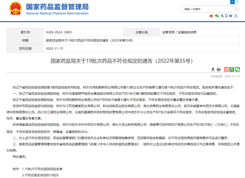Share the article to WeChat
Image resolution: width=245 pixels, height=178 pixels.
click(x=237, y=69)
